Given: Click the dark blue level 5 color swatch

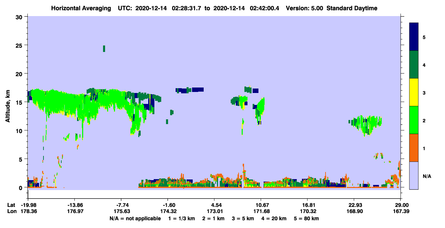Looking at the screenshot, I should (x=414, y=37).
